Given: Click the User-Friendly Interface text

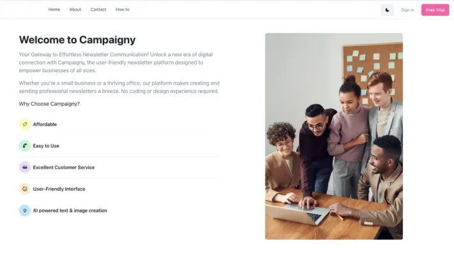Looking at the screenshot, I should coord(59,189).
